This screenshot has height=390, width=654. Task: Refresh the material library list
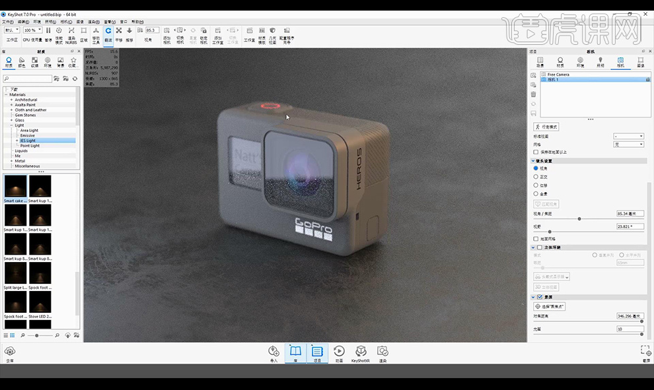coord(75,79)
